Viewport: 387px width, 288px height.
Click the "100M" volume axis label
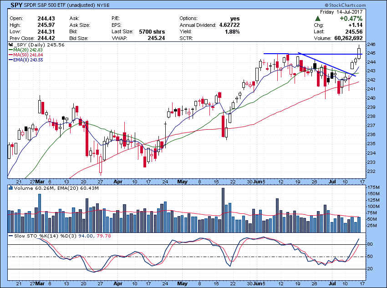(373, 207)
